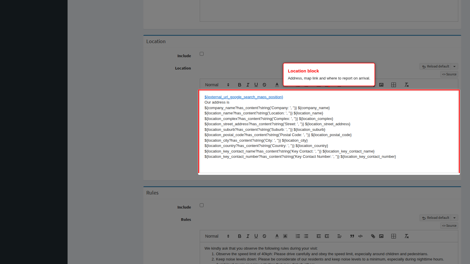Click inside the Location text editor area
The image size is (470, 264).
click(x=329, y=132)
